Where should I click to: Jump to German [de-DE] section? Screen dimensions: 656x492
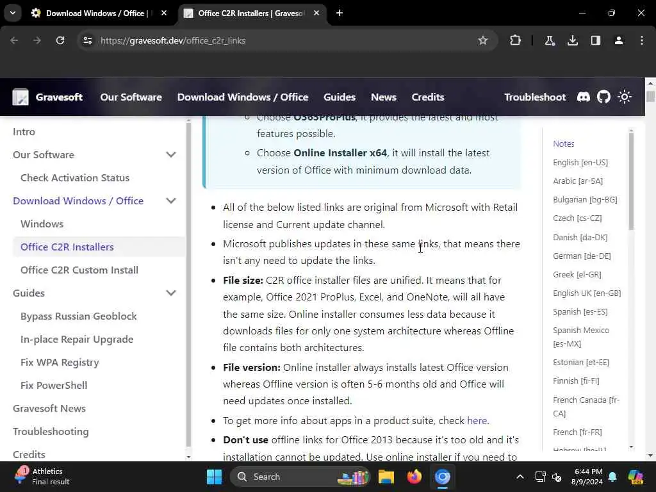pyautogui.click(x=582, y=256)
